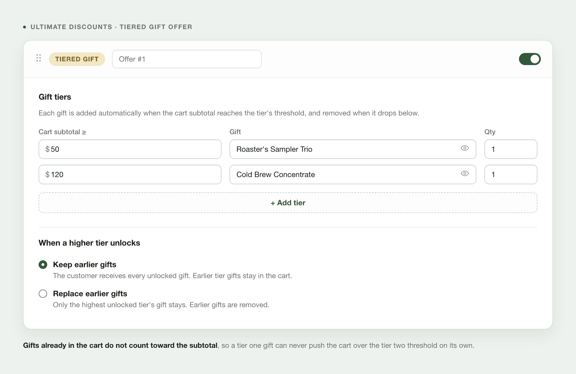
Task: Click the TIERED GIFT badge
Action: 77,59
